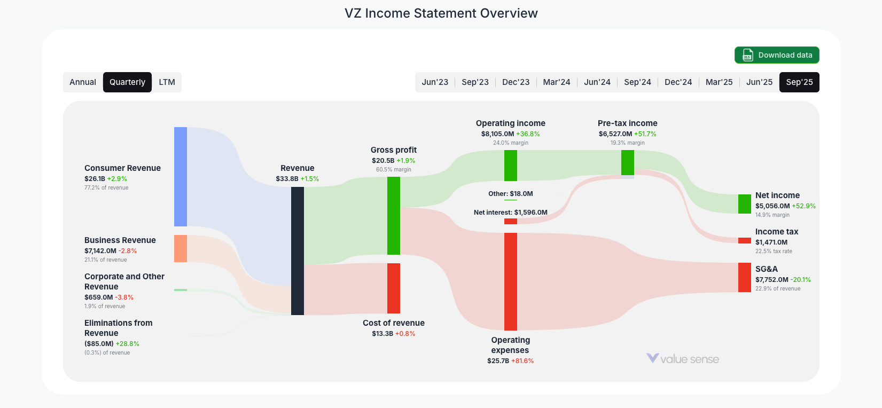Open the Dec'24 quarter data

point(678,82)
